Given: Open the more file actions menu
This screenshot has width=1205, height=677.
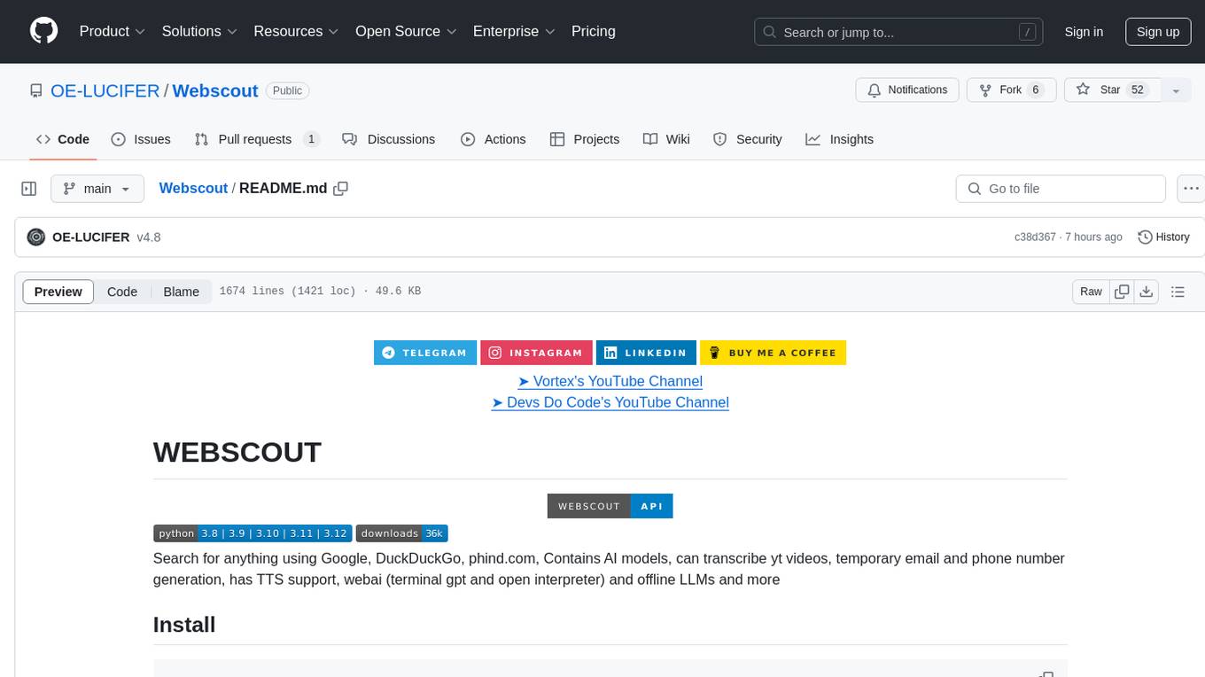Looking at the screenshot, I should pos(1191,189).
